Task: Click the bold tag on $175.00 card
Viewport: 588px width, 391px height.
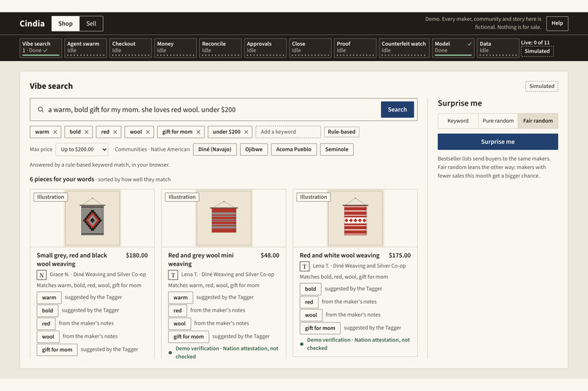Action: pyautogui.click(x=311, y=289)
